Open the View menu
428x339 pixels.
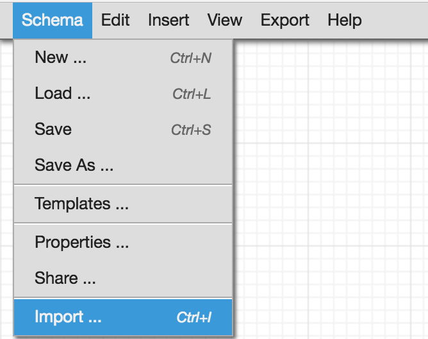pyautogui.click(x=225, y=21)
